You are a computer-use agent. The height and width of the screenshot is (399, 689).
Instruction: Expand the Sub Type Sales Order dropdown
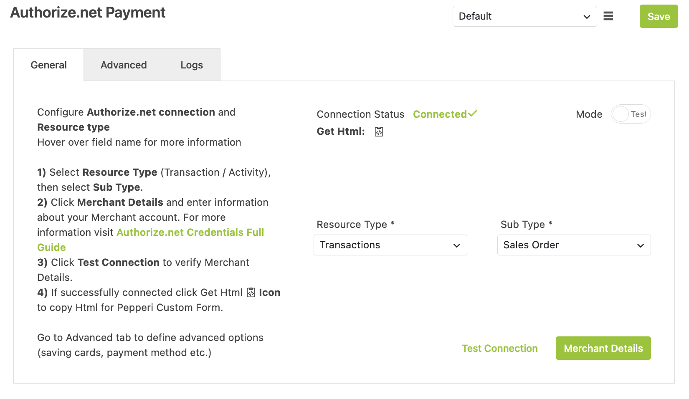(x=574, y=245)
